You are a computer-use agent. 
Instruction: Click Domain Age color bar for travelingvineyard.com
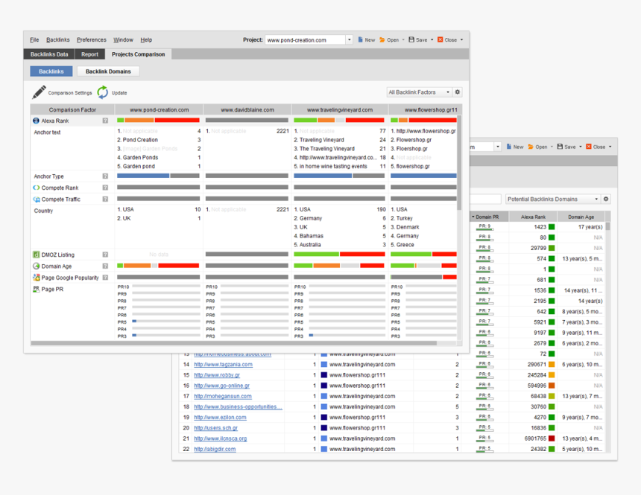339,266
